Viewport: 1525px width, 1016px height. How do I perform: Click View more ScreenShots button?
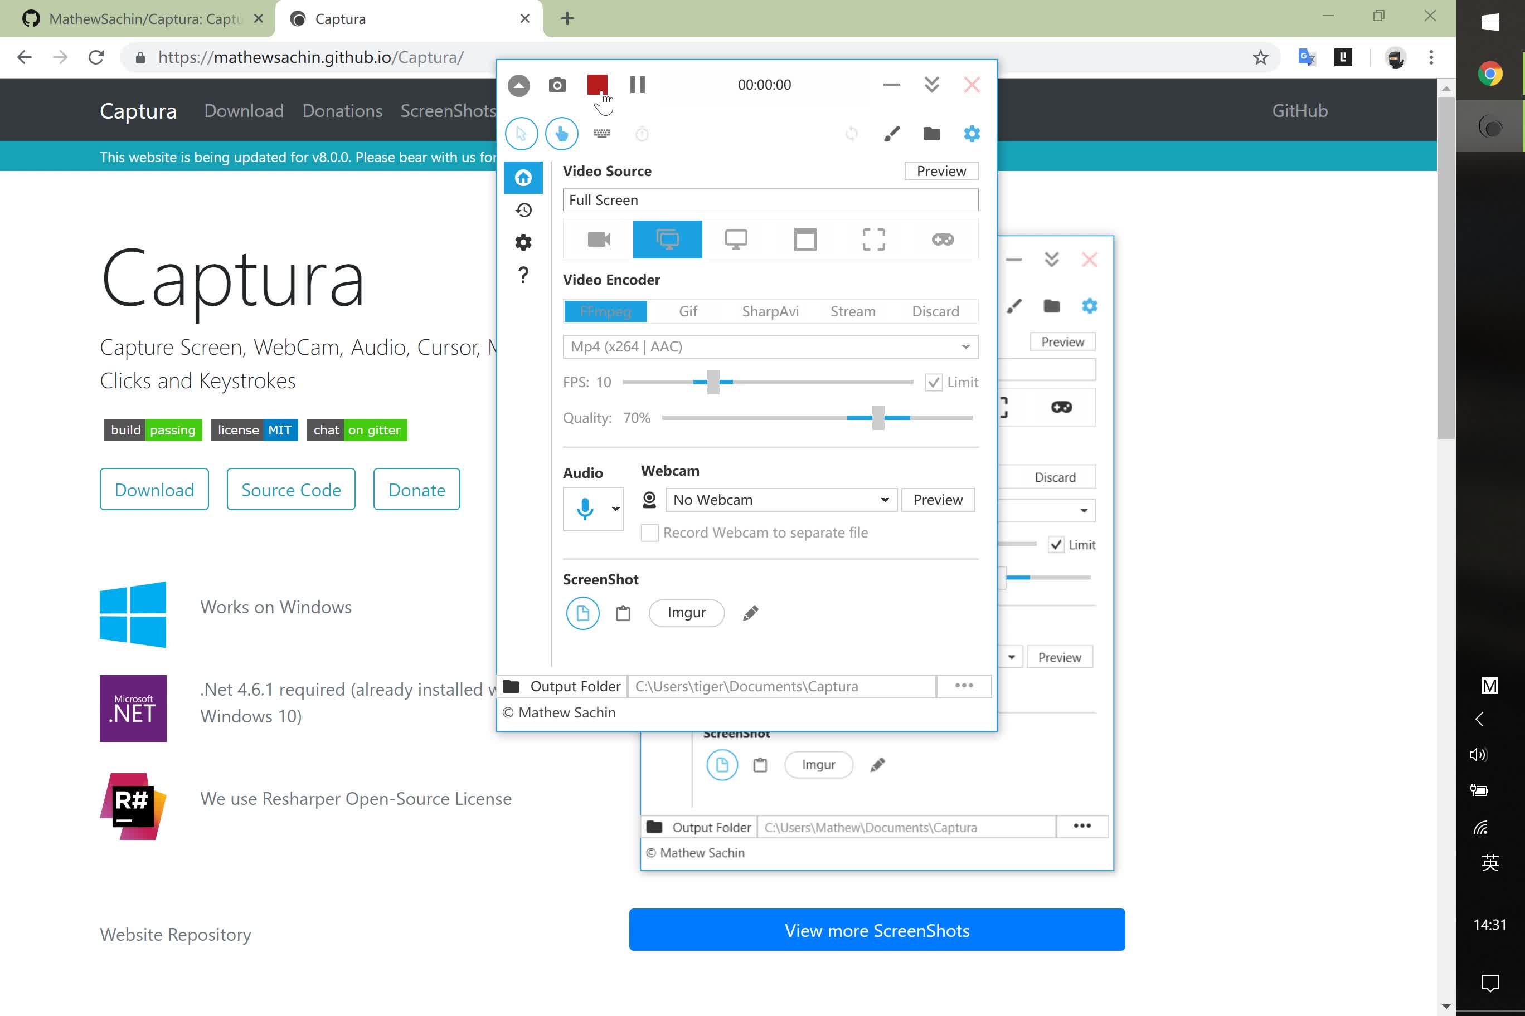point(877,930)
